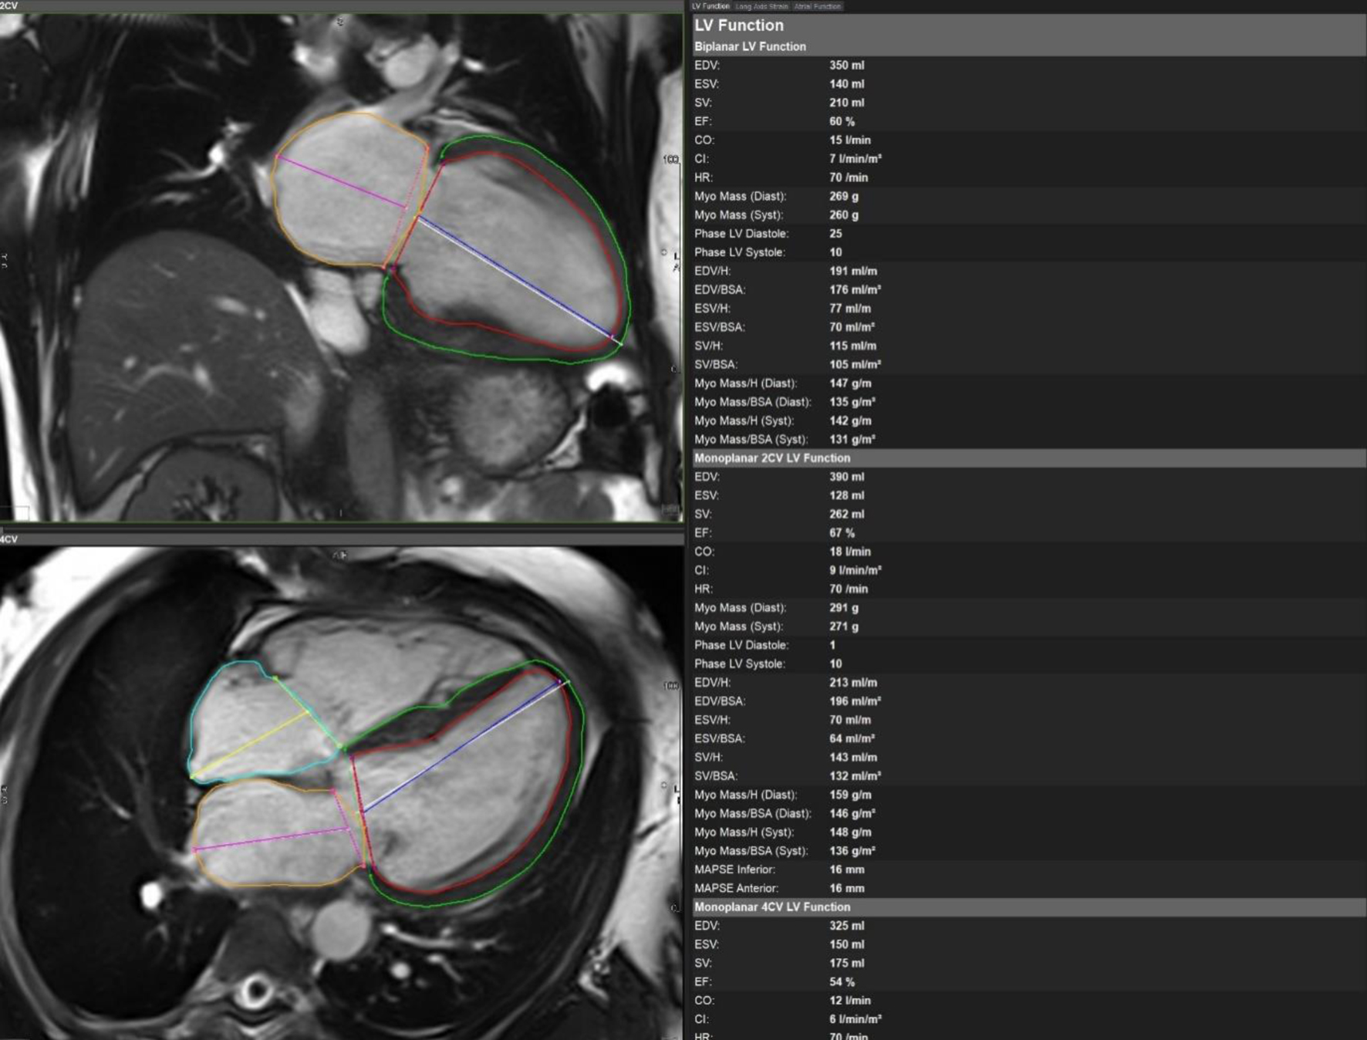
Task: Click the Biplanar LV Function section header
Action: click(750, 46)
